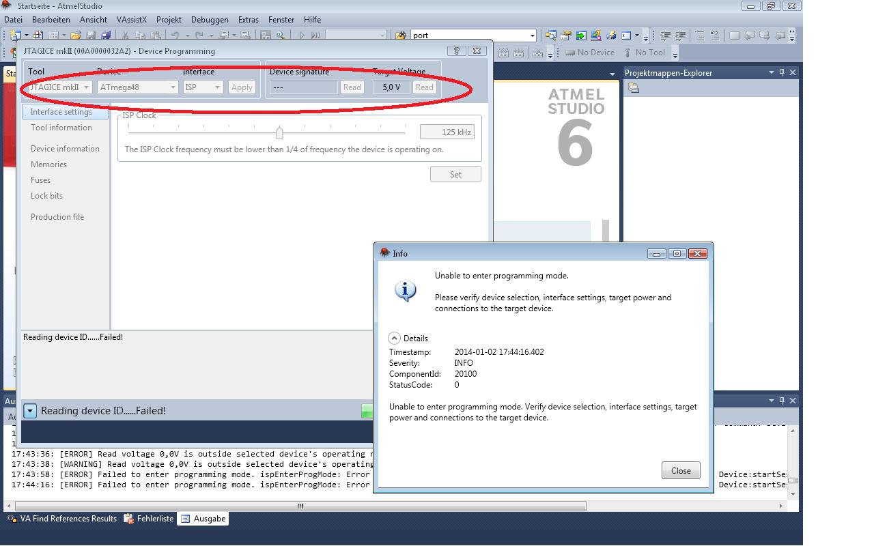Image resolution: width=874 pixels, height=546 pixels.
Task: Open the Debuggen menu
Action: [x=210, y=20]
